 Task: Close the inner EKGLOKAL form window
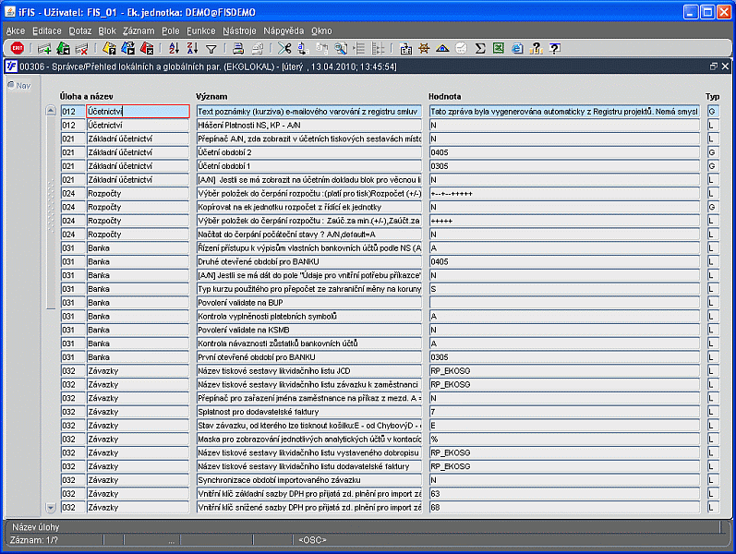coord(725,66)
